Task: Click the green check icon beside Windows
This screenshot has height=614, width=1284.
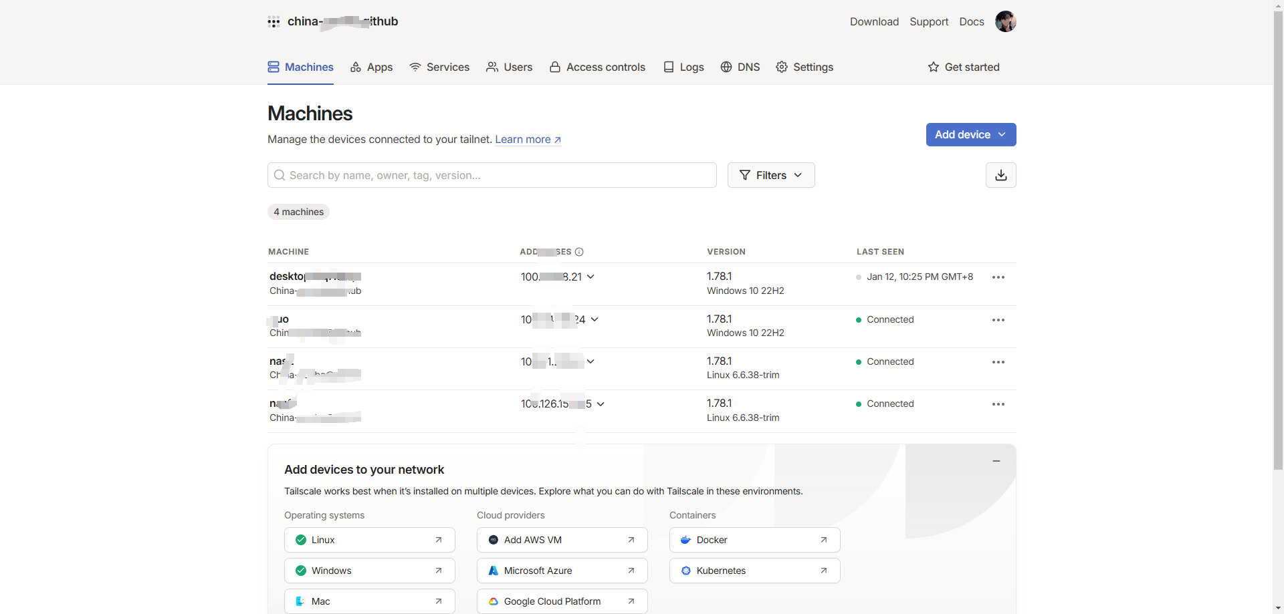Action: (301, 571)
